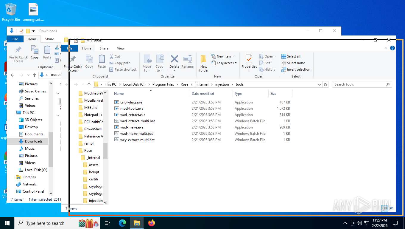Expand address bar previous locations dropdown
The height and width of the screenshot is (229, 405).
pos(320,84)
